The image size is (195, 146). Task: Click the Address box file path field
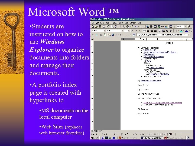tap(162, 35)
